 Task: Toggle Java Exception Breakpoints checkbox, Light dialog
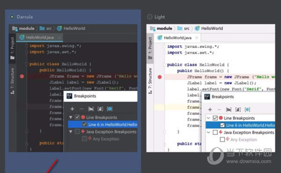pos(215,132)
